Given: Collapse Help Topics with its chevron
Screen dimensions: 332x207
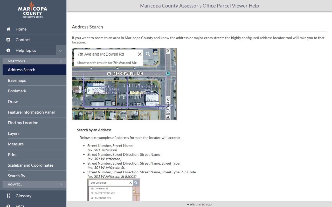Looking at the screenshot, I should [61, 50].
